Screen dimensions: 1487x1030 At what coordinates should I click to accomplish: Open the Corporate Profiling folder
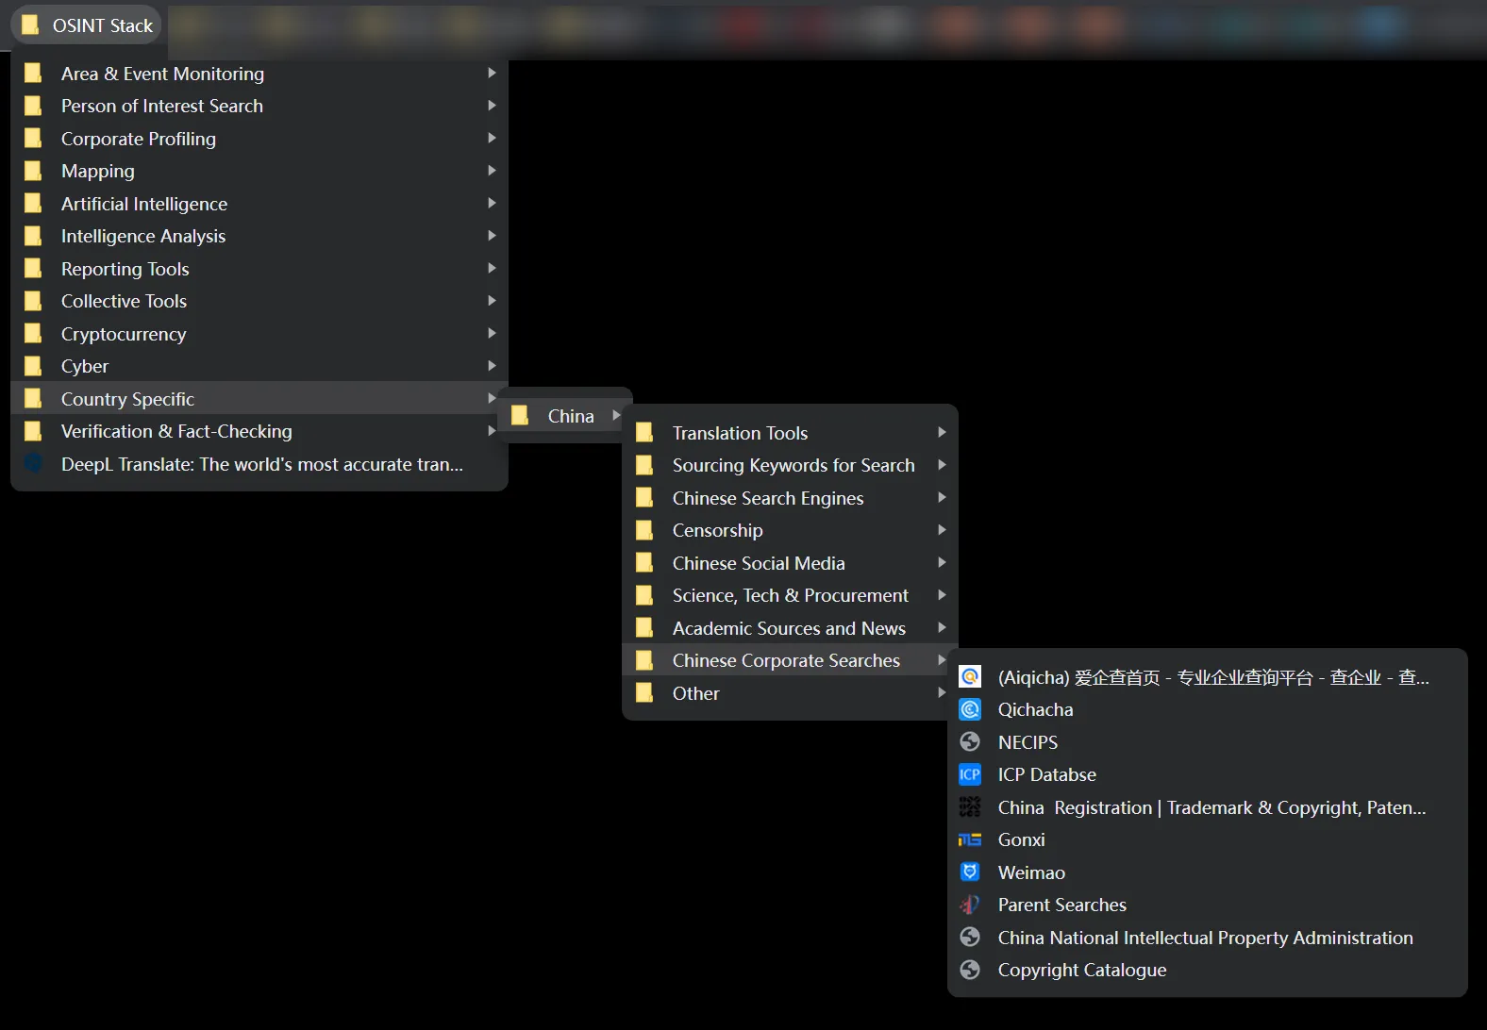pyautogui.click(x=259, y=139)
